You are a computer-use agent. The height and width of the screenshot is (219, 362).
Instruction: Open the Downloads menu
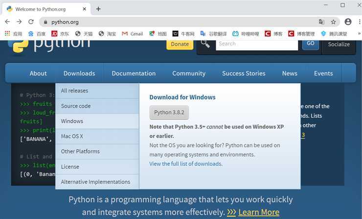coord(79,73)
